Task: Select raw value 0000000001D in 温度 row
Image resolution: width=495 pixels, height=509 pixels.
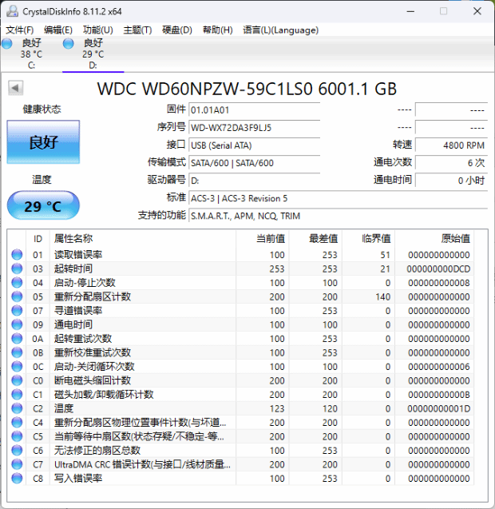Action: pyautogui.click(x=438, y=408)
